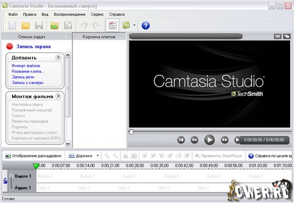This screenshot has width=294, height=203.
Task: Open the Сервис menu
Action: click(97, 14)
